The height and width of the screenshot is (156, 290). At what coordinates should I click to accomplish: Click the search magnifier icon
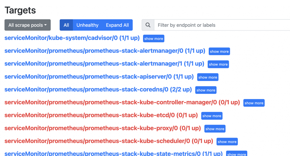tap(148, 25)
